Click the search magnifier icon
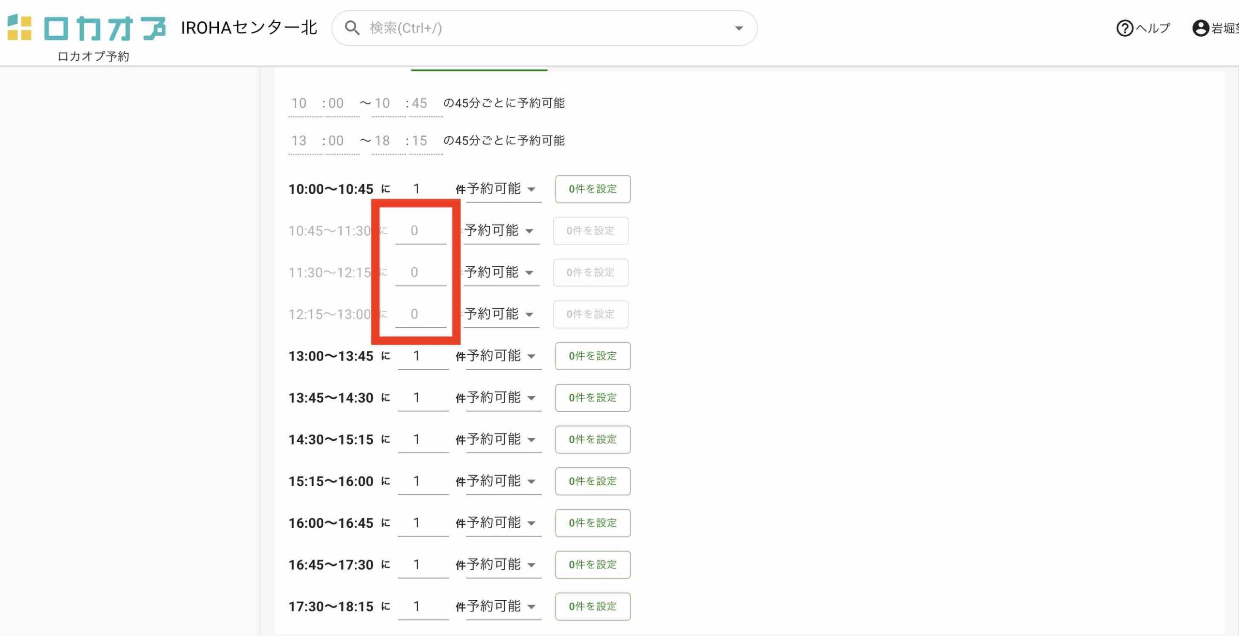 pos(352,28)
